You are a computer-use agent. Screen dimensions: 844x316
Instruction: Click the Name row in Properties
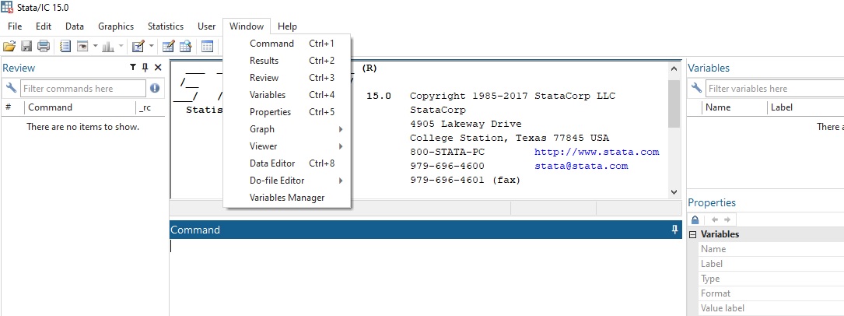(x=771, y=249)
